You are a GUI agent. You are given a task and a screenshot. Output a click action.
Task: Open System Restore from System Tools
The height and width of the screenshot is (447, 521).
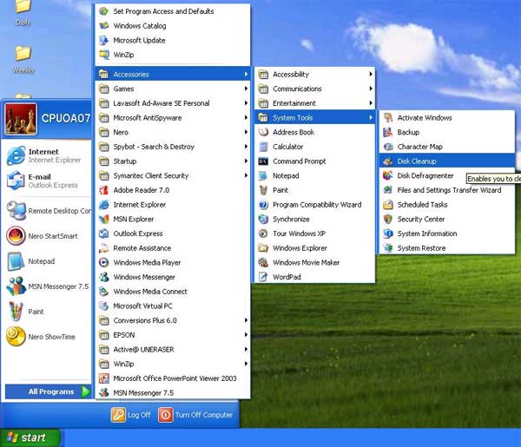421,248
